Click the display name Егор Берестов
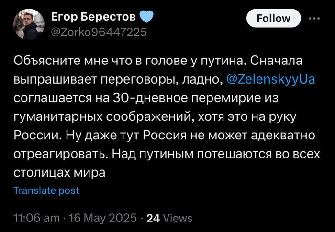Screen dimensions: 335x232 click(94, 18)
